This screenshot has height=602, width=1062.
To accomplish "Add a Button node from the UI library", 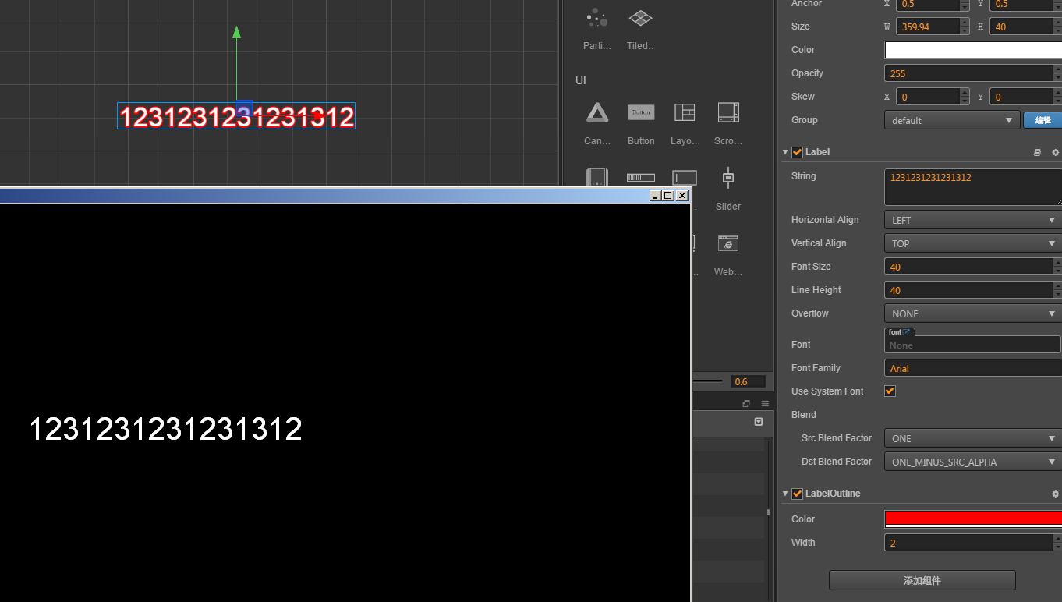I will coord(641,113).
